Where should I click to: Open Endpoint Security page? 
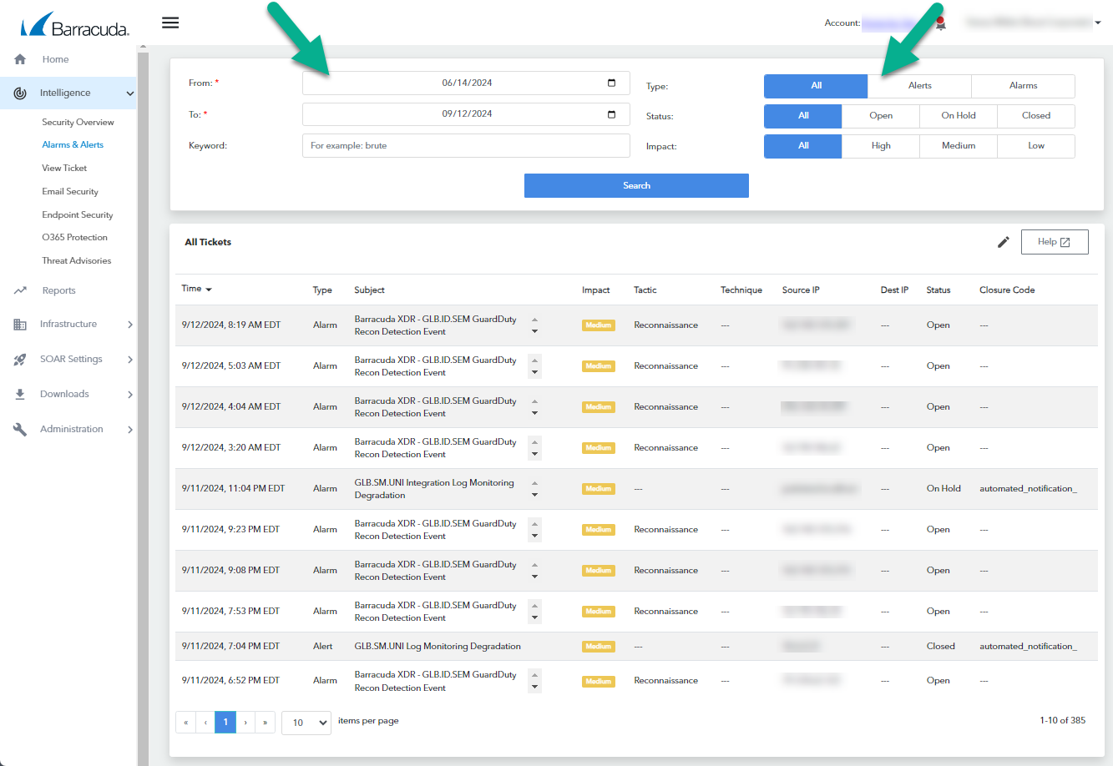click(x=78, y=215)
